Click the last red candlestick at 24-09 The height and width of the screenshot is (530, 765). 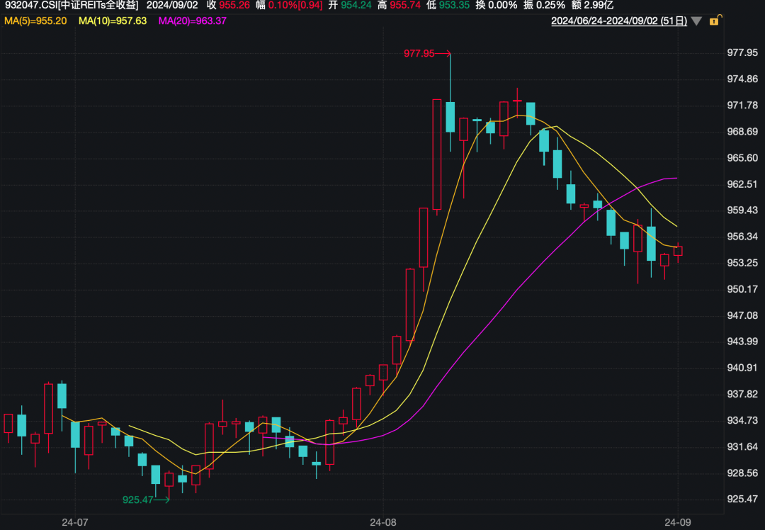(x=678, y=251)
